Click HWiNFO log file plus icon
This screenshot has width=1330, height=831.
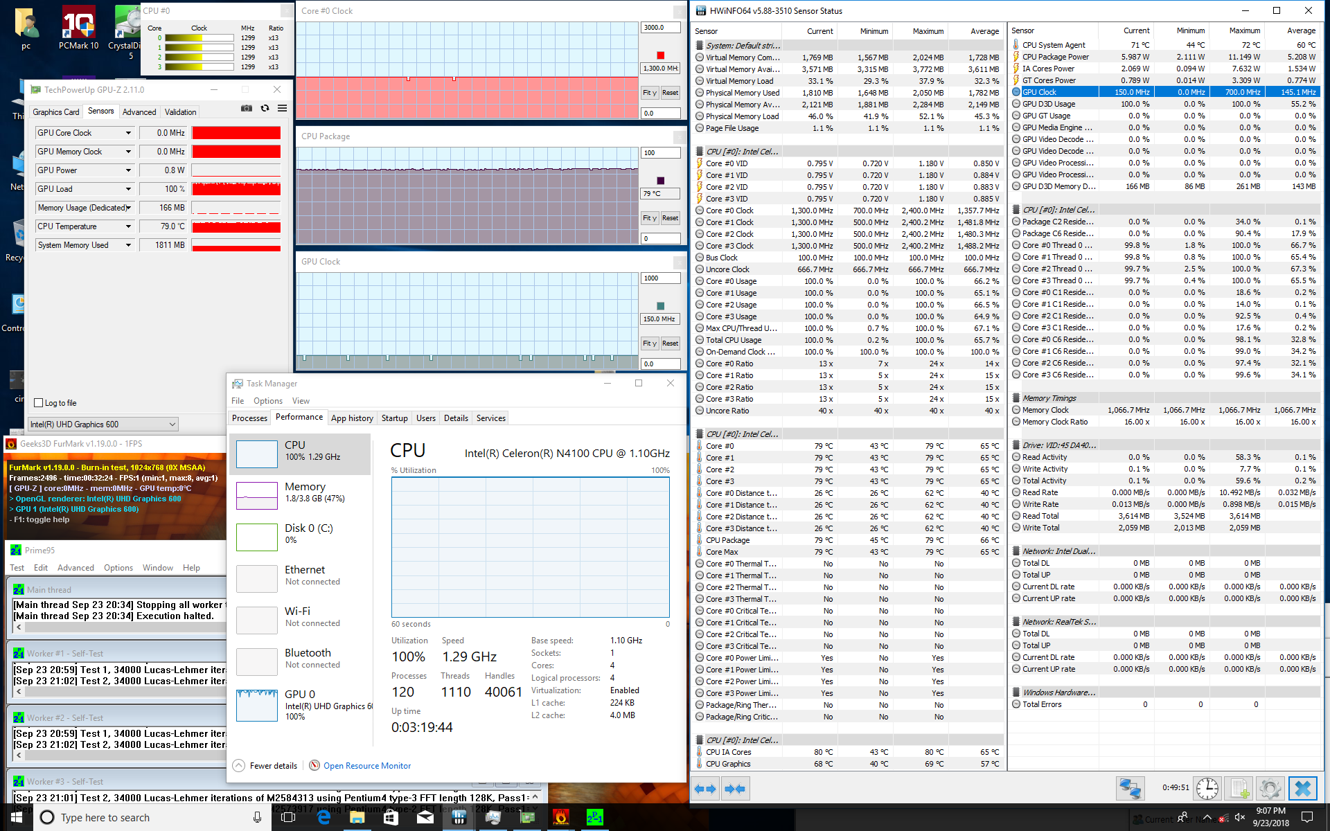click(1239, 788)
